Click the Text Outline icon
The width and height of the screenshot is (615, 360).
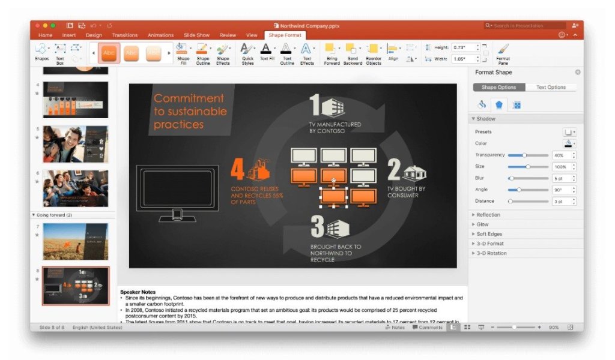[286, 49]
